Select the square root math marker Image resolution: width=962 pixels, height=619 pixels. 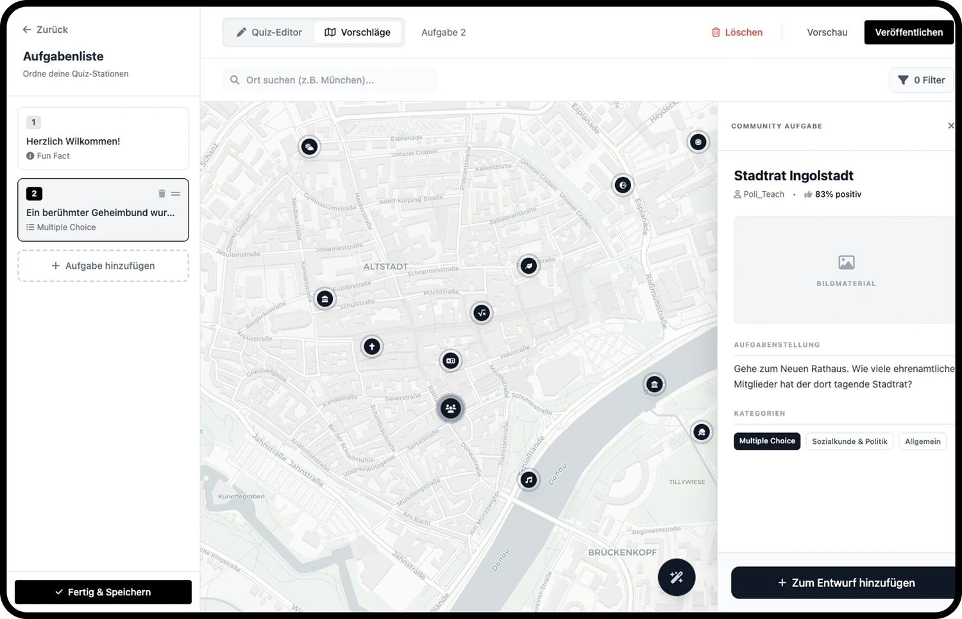click(482, 313)
